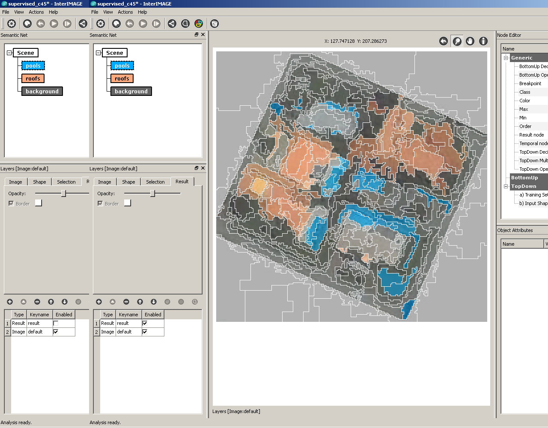Viewport: 548px width, 428px height.
Task: Activate the hand pan tool
Action: coord(470,41)
